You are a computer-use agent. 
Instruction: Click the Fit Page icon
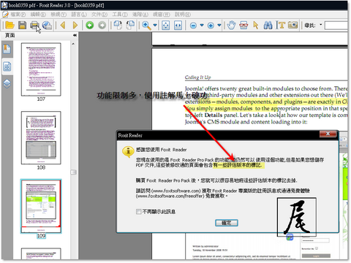pyautogui.click(x=166, y=25)
